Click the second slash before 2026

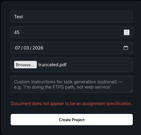coord(31,48)
